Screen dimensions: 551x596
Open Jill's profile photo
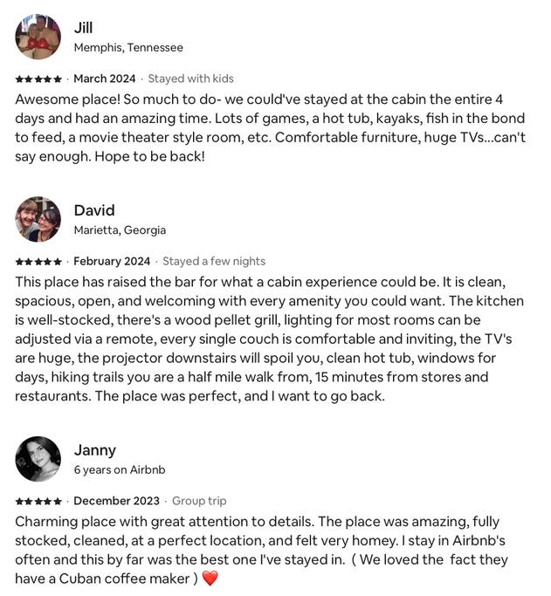38,37
